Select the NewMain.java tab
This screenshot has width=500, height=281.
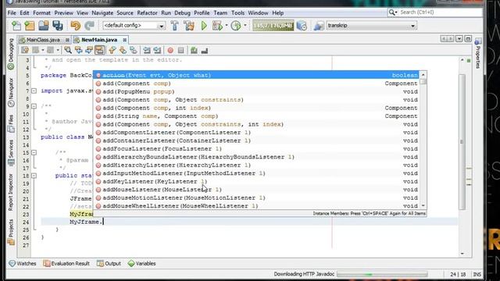(99, 40)
